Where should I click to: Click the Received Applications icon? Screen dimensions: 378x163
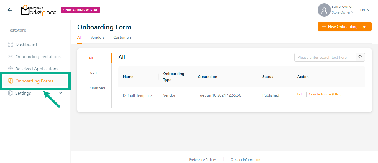click(11, 69)
